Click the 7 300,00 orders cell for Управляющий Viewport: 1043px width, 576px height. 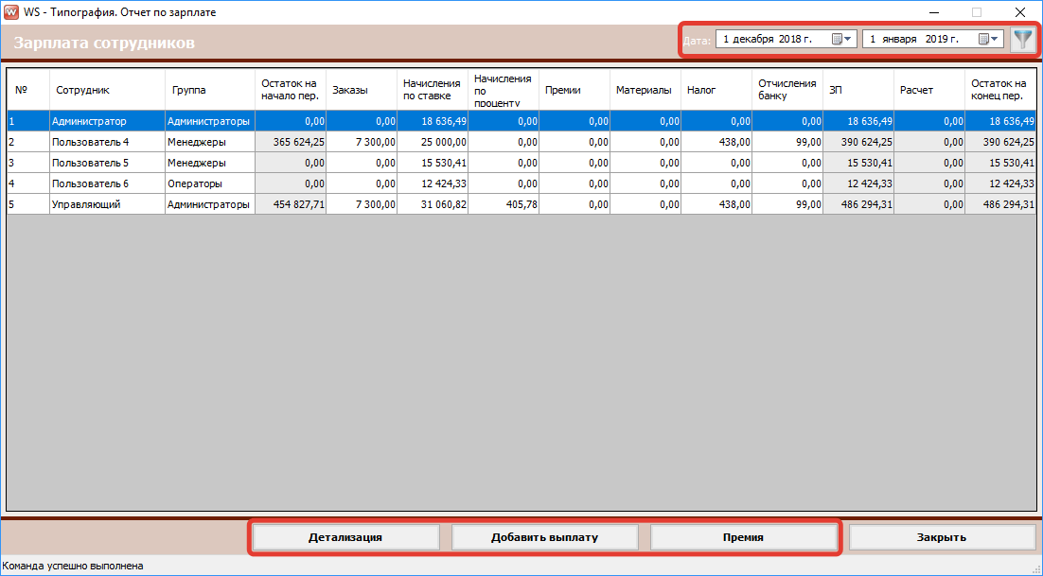(x=362, y=204)
